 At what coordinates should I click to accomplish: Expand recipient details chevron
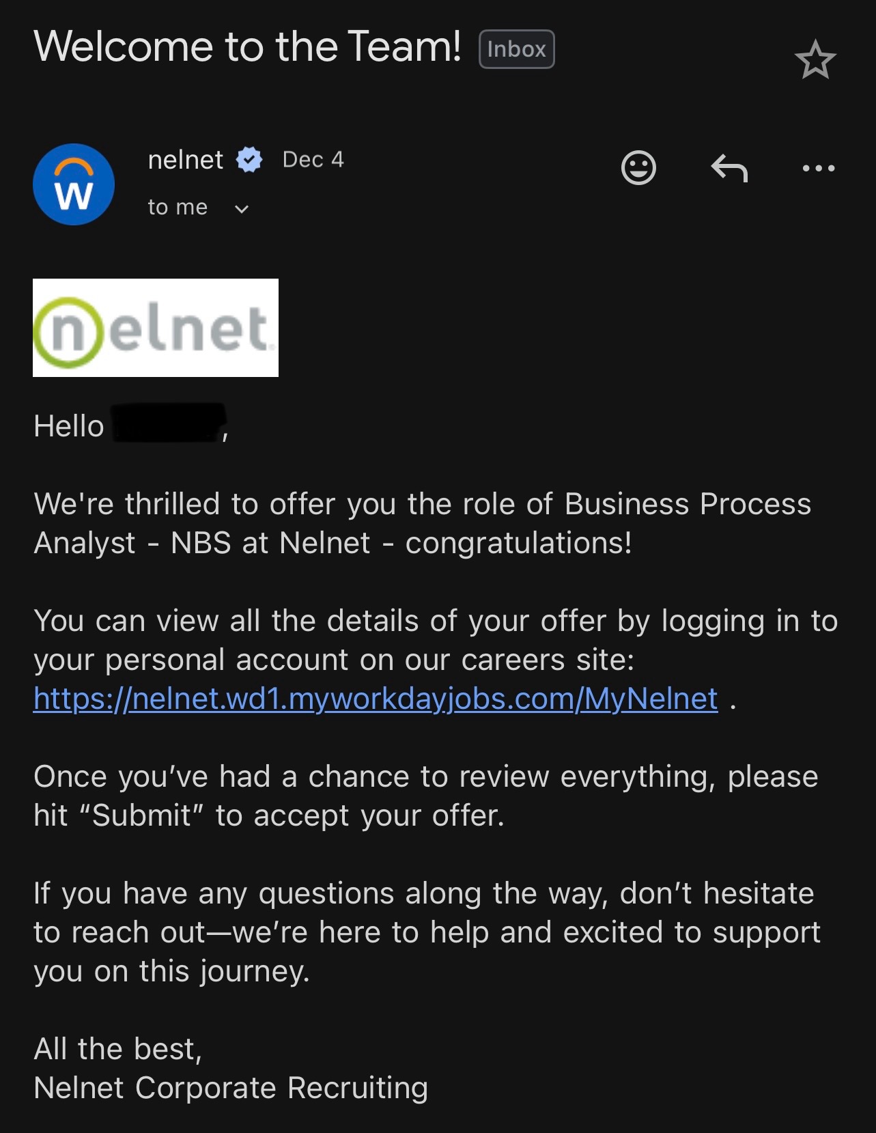[x=241, y=209]
